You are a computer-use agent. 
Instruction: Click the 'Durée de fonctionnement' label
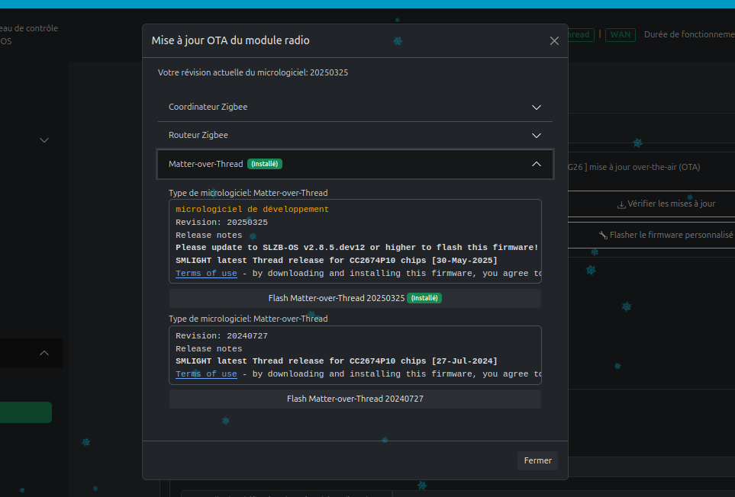(x=689, y=34)
